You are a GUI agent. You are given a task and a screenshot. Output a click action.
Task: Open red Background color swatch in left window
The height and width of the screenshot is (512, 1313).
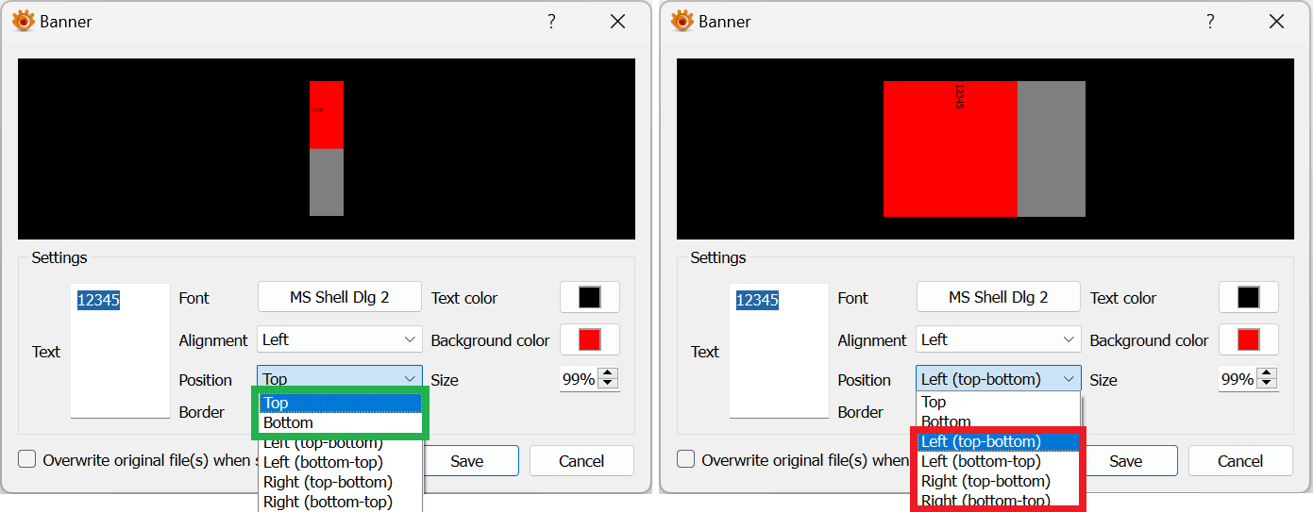point(590,339)
